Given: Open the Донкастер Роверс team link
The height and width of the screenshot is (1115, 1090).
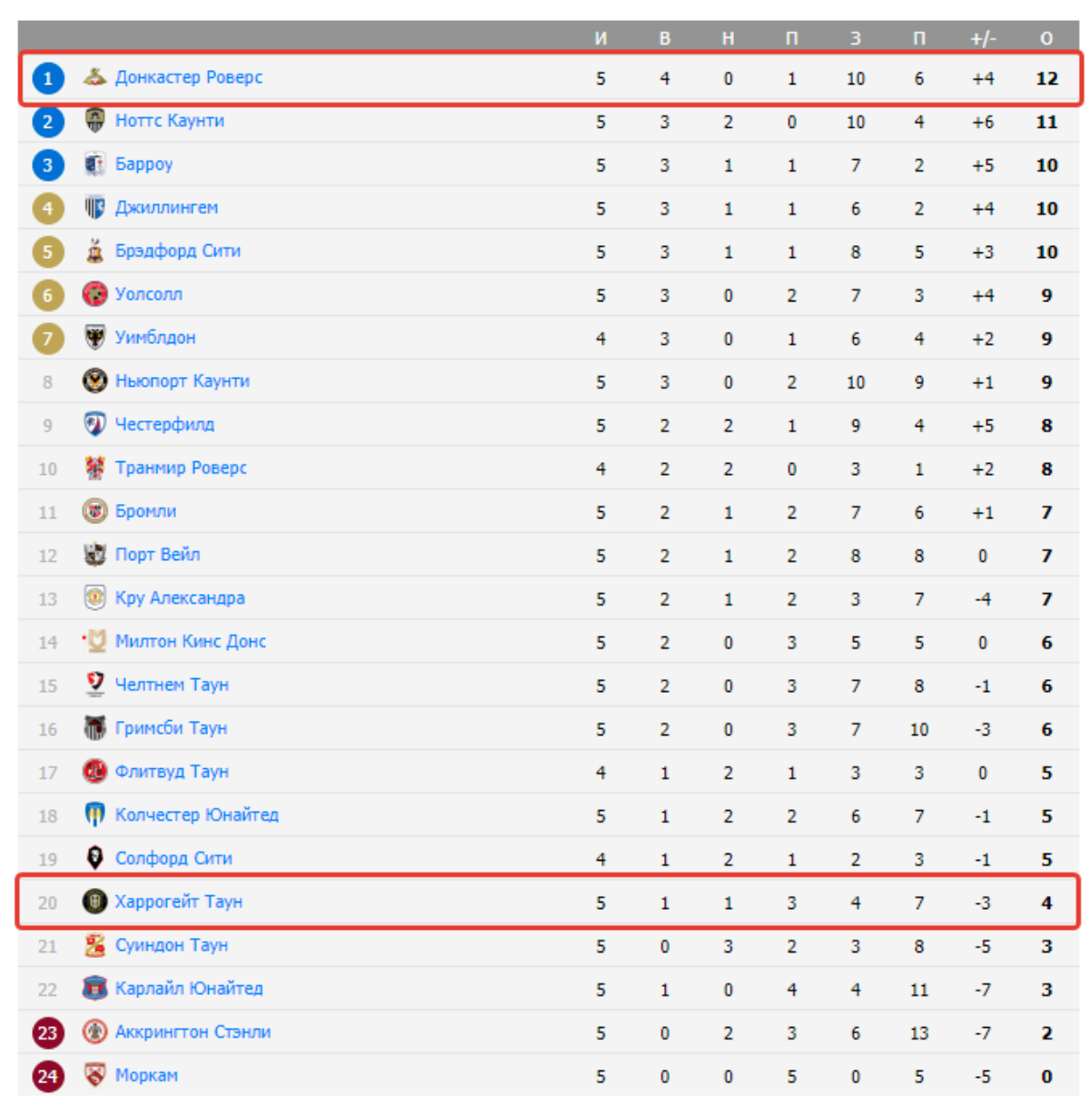Looking at the screenshot, I should tap(189, 77).
